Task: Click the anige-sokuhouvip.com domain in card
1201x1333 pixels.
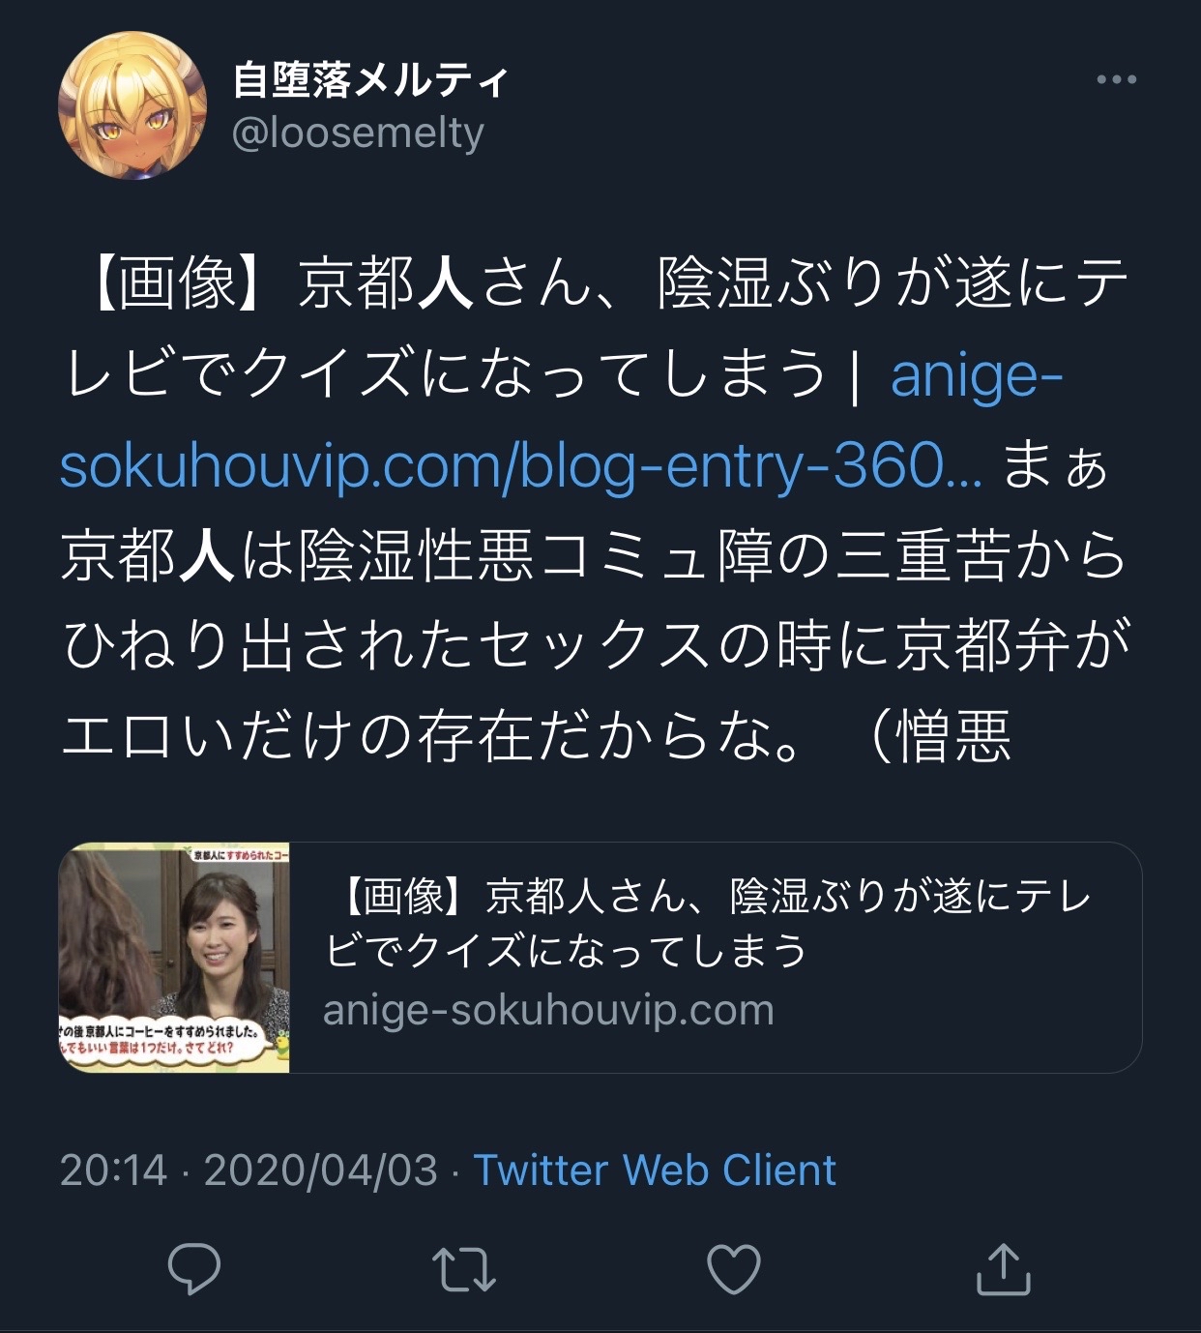Action: pos(548,1010)
